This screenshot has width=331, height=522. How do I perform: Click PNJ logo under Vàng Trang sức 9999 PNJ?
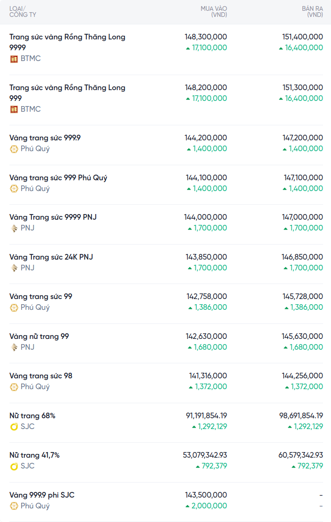tap(14, 228)
